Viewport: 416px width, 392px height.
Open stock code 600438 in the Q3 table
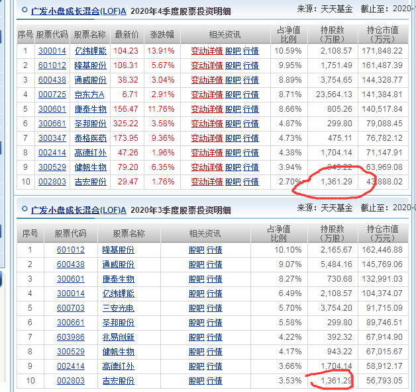click(71, 264)
